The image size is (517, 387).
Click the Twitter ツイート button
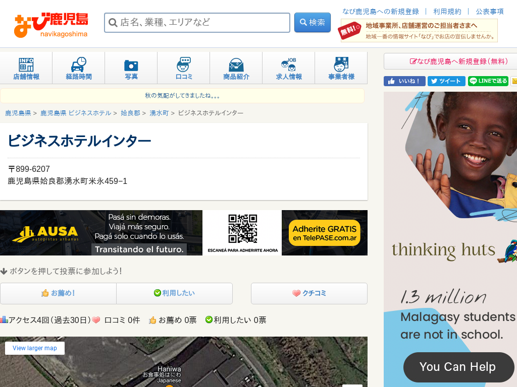pyautogui.click(x=446, y=81)
